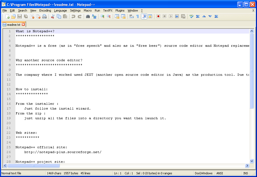Viewport: 257px width, 177px height.
Task: Open the Find dialog with the binoculars icon
Action: 88,16
